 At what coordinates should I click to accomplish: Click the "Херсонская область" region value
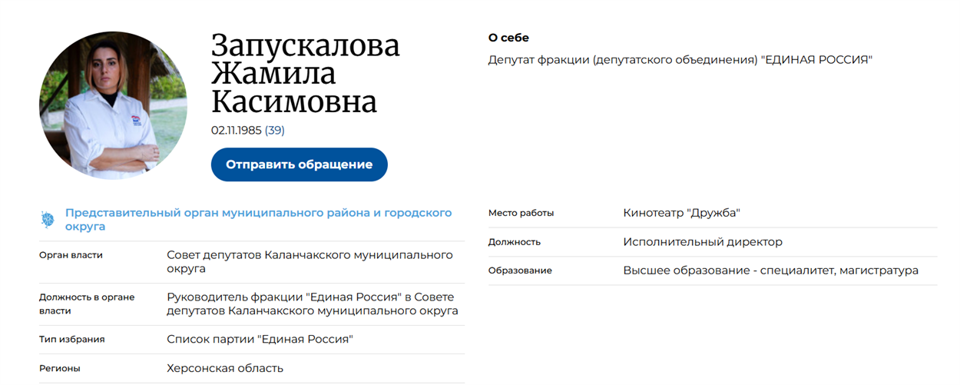coord(225,368)
